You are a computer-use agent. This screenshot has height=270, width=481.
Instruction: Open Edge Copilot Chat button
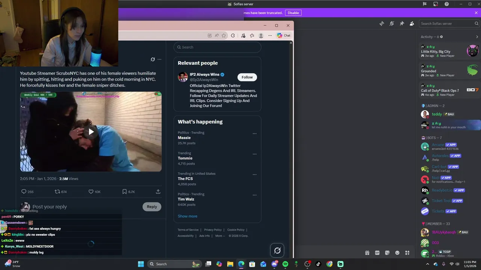click(284, 35)
